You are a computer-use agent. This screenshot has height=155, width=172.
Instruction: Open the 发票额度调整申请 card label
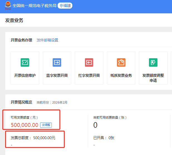coord(153,78)
